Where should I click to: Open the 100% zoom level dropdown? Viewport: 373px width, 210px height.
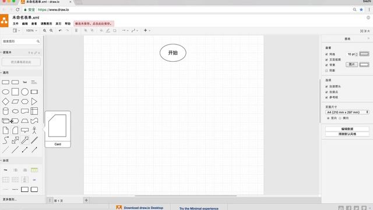(31, 30)
